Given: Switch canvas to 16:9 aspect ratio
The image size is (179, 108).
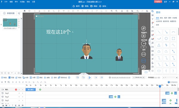Looking at the screenshot, I should click(143, 61).
